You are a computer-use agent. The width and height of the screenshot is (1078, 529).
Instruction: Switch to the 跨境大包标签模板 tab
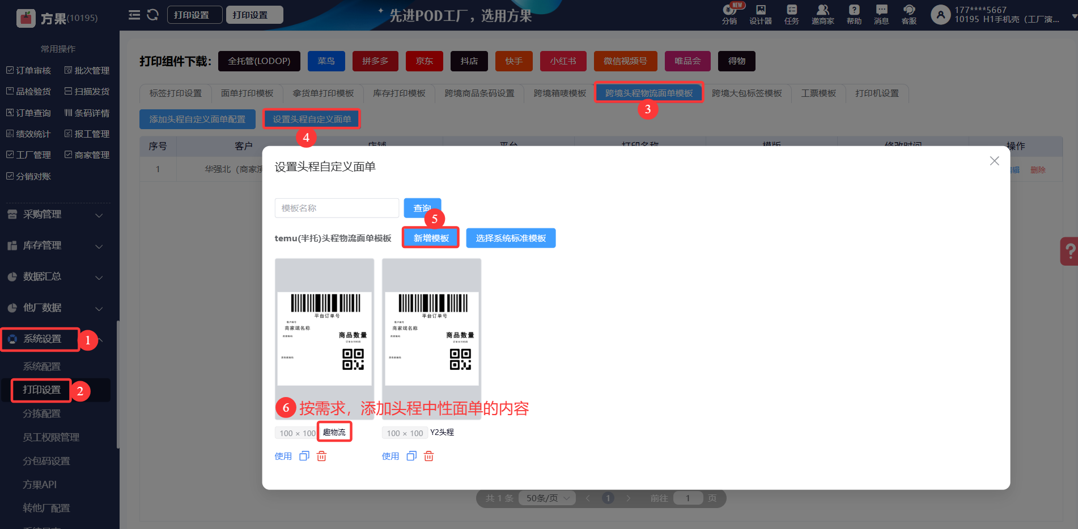coord(747,93)
